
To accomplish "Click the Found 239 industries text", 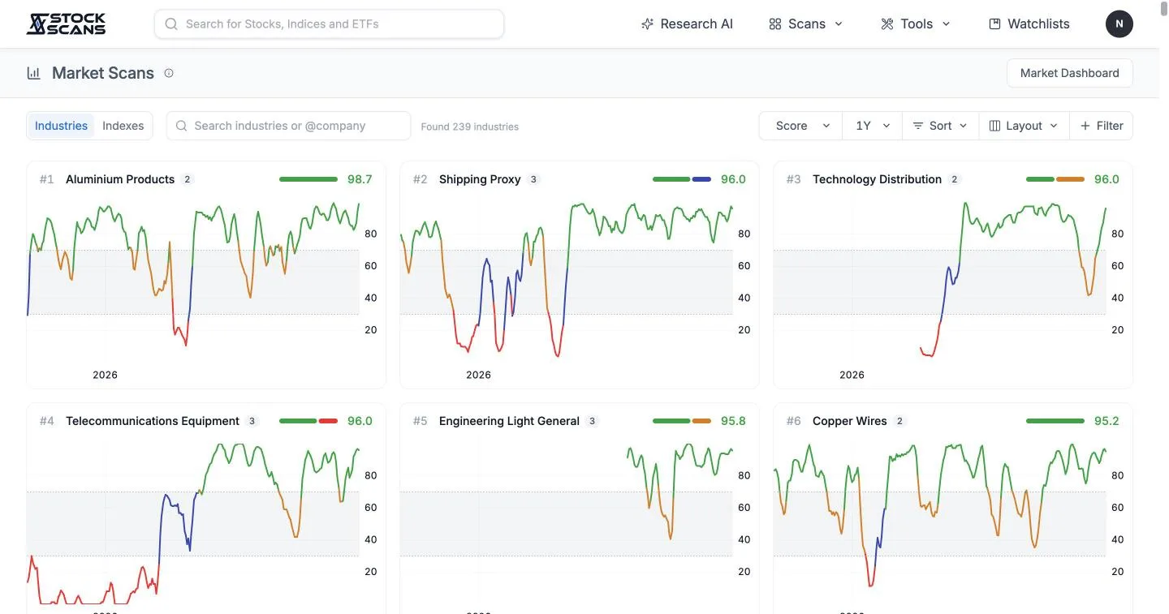I will coord(469,127).
